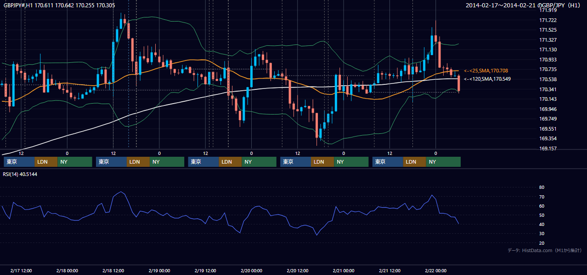Select the 2/21 00:00 time axis label
This screenshot has width=587, height=275.
[344, 270]
